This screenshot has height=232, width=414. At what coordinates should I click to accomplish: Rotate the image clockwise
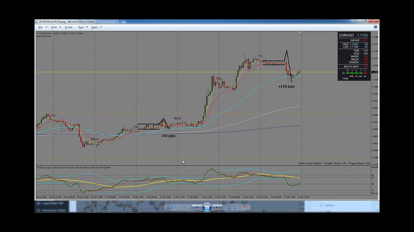[235, 207]
